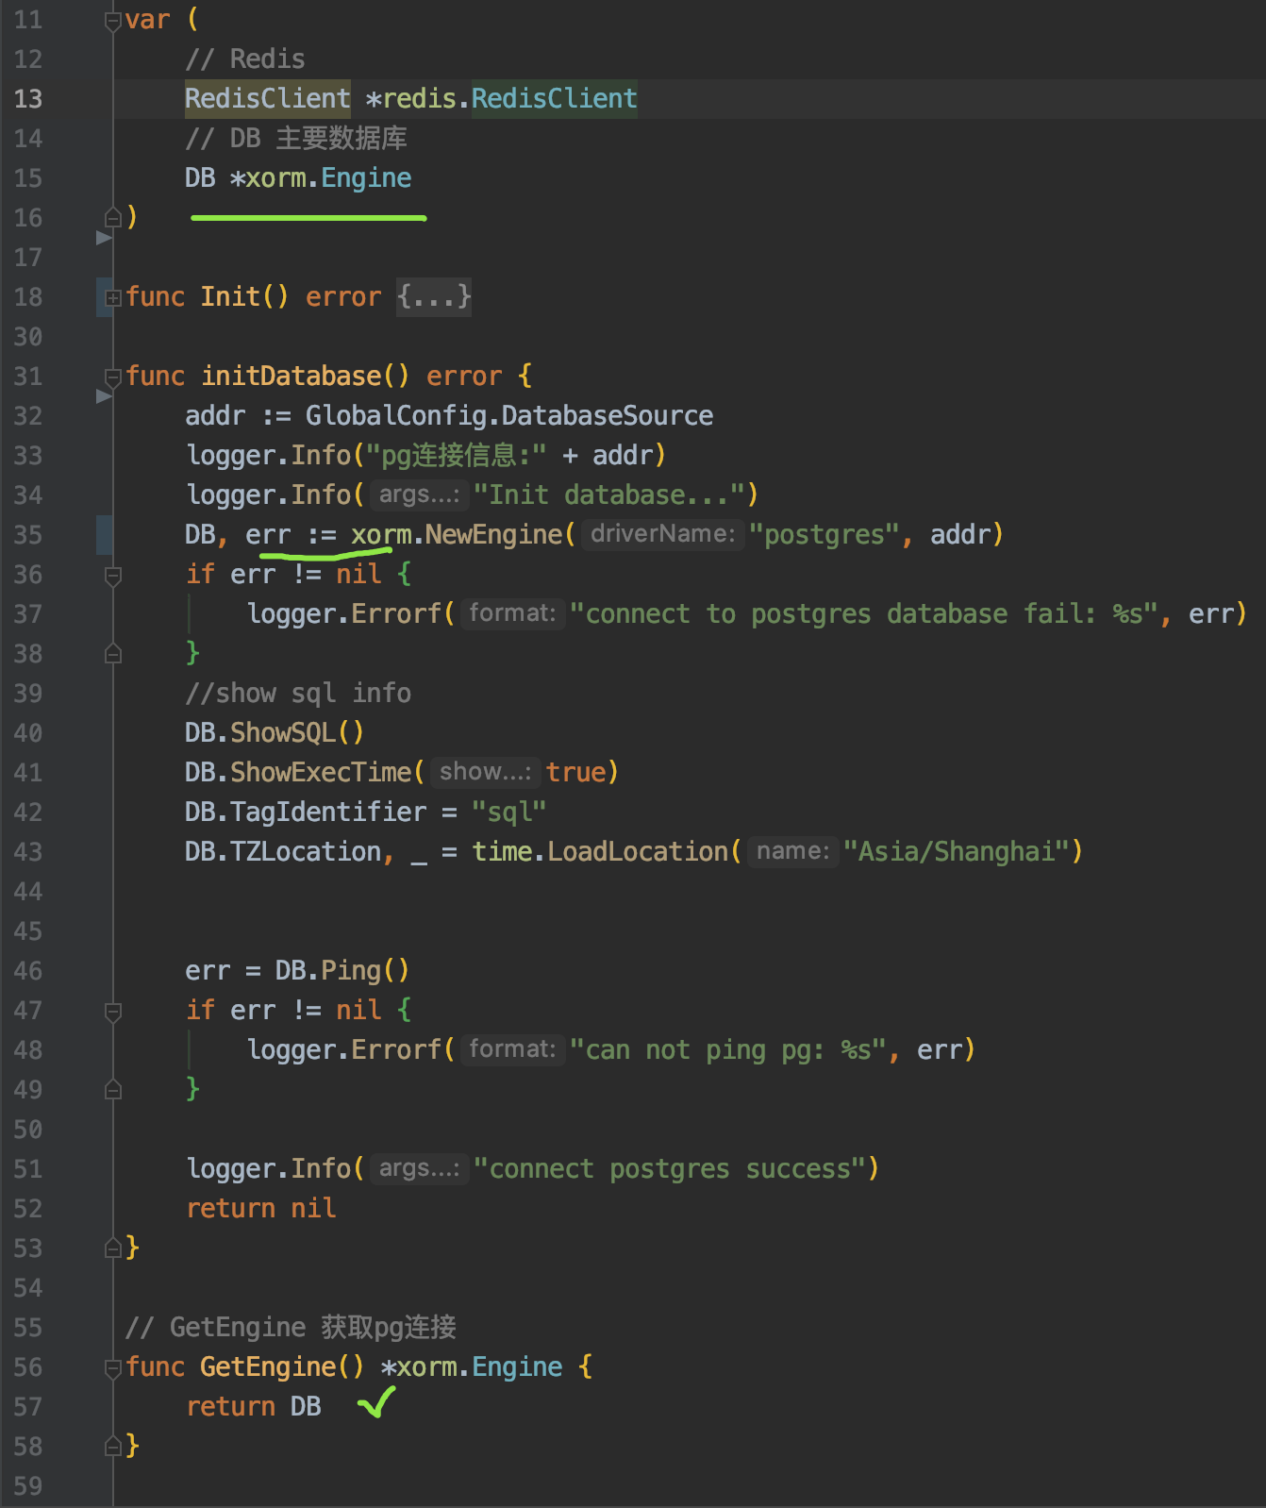The width and height of the screenshot is (1266, 1508).
Task: Click the addr variable declaration on line 32
Action: pos(215,416)
